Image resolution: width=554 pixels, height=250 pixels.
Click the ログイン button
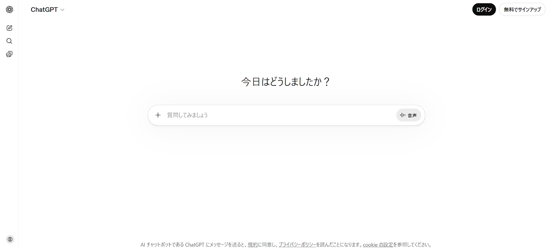[x=484, y=9]
